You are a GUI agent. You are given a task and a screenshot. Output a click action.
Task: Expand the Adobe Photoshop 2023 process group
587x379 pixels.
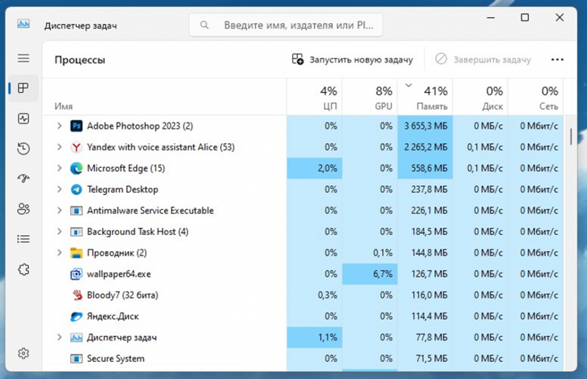[x=59, y=126]
